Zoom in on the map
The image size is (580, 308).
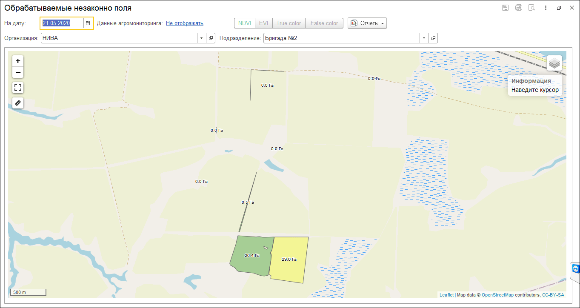(18, 61)
